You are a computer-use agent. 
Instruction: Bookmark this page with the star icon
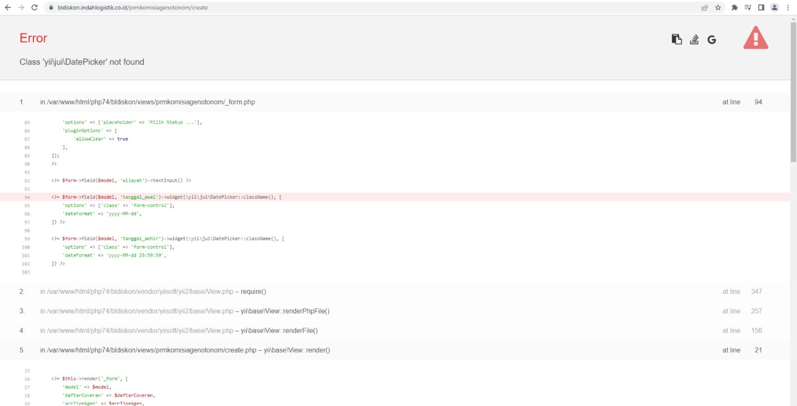(718, 7)
